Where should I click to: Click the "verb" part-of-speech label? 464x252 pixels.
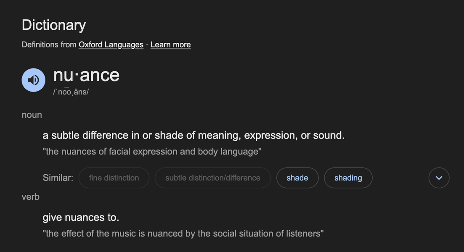30,197
